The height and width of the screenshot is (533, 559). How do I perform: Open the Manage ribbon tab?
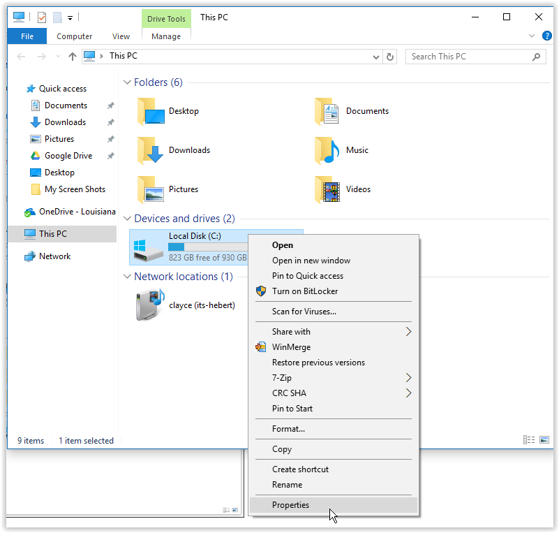(x=166, y=36)
